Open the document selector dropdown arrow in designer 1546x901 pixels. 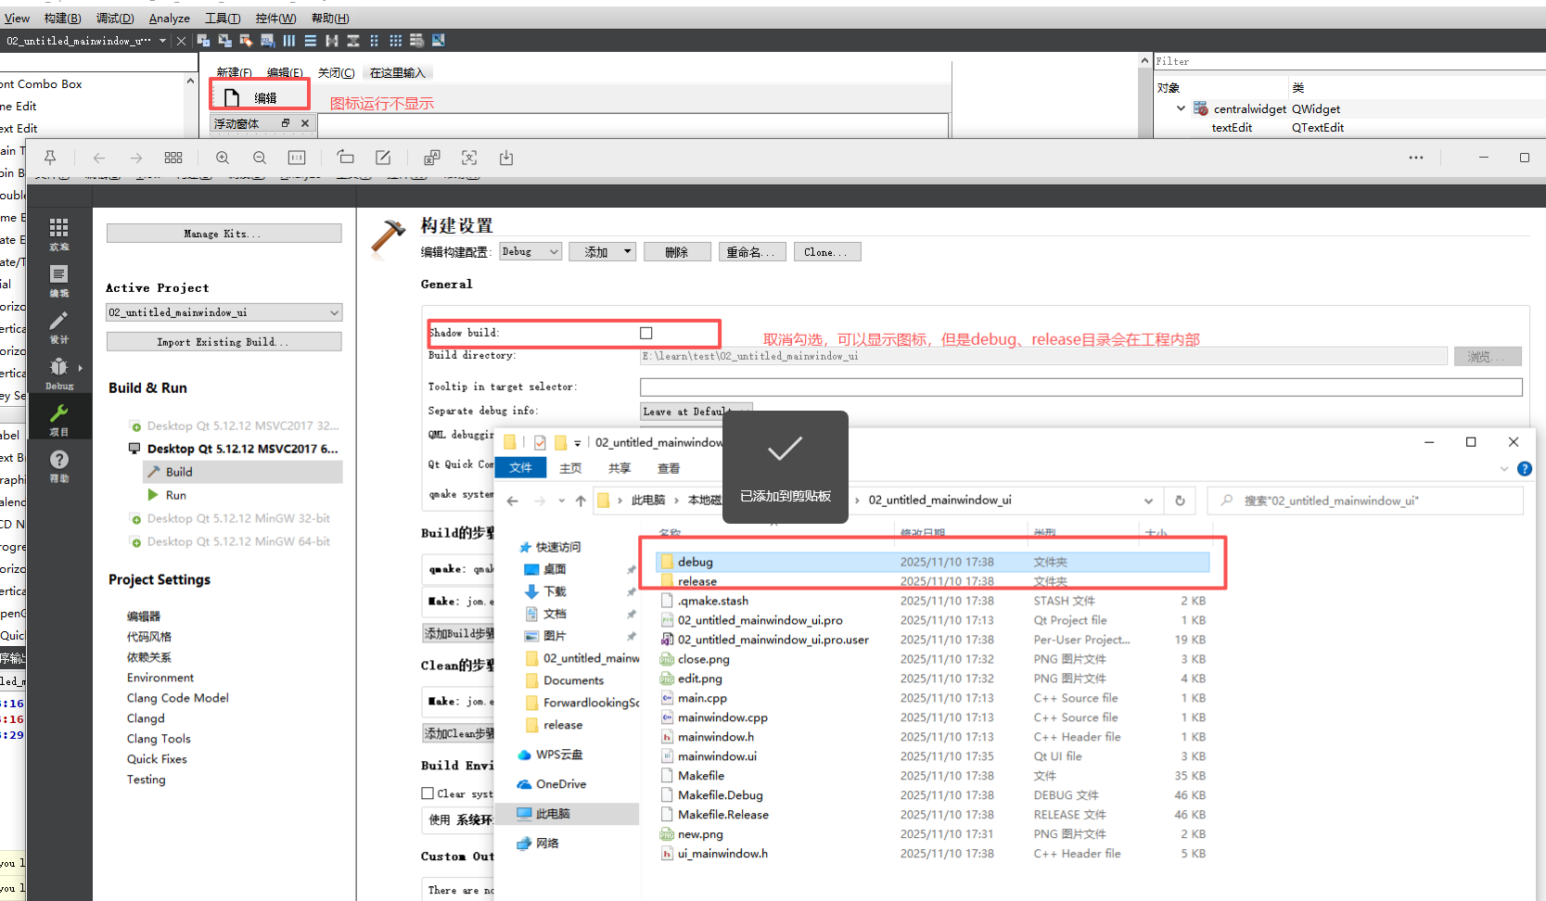(163, 41)
